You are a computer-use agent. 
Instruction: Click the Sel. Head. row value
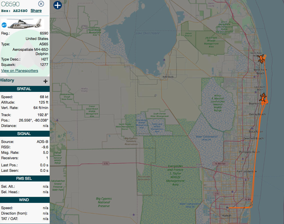pos(45,192)
